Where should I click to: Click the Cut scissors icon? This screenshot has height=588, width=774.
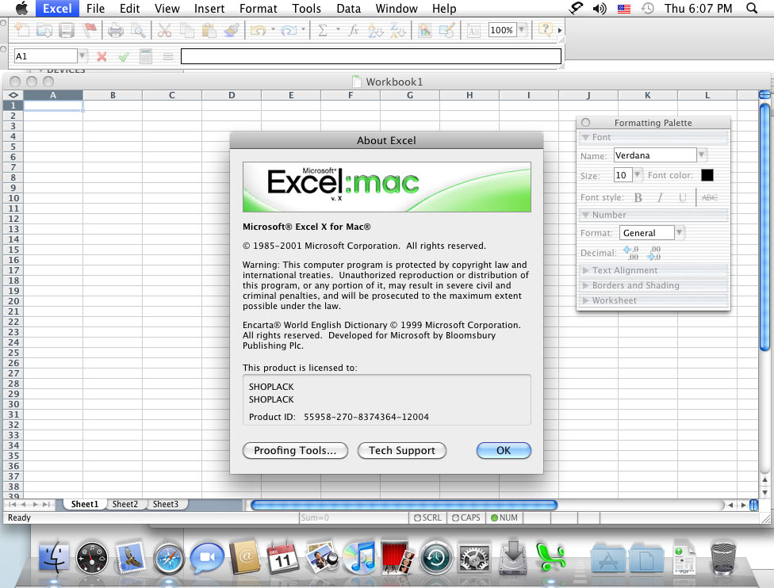tap(164, 31)
